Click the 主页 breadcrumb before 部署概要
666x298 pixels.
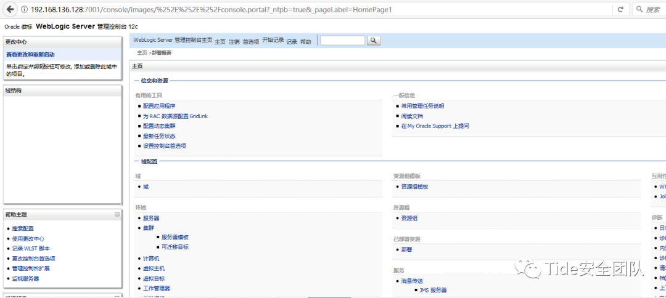point(142,53)
